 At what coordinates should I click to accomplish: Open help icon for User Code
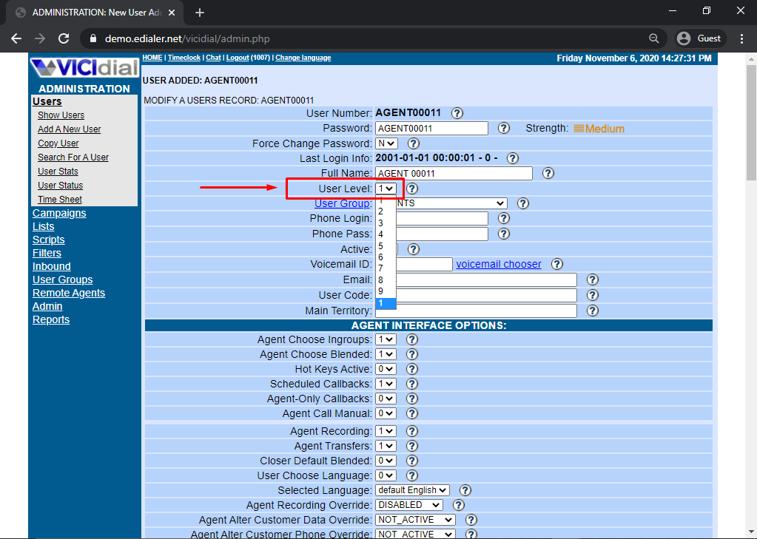point(593,295)
